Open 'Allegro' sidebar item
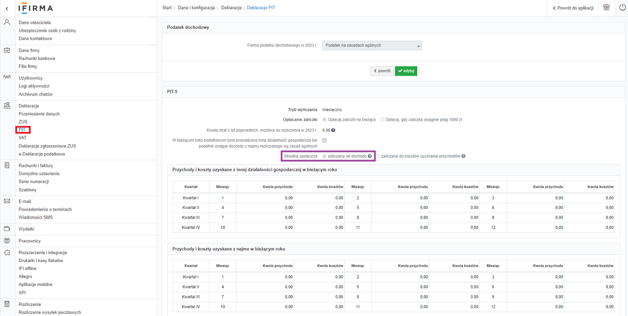 (x=25, y=277)
